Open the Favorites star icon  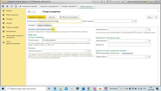[x=7, y=6]
